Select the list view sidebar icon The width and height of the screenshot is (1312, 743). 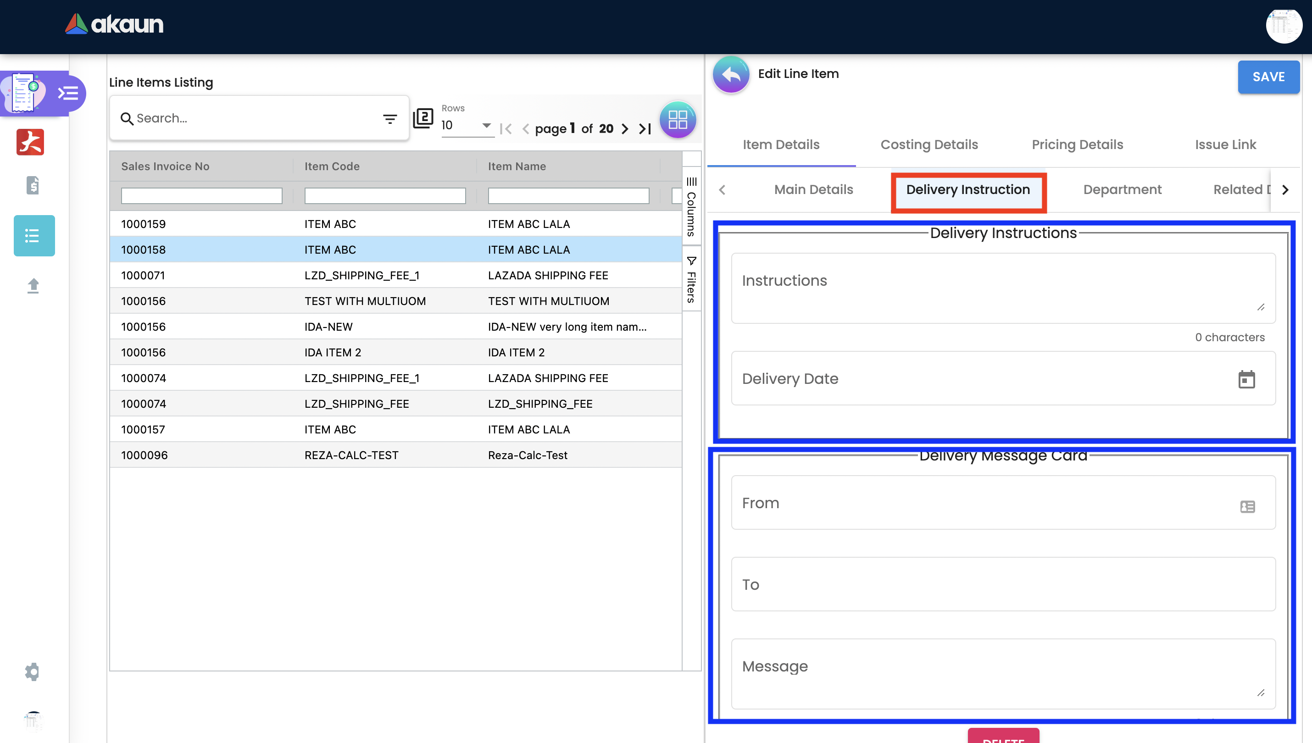coord(33,236)
